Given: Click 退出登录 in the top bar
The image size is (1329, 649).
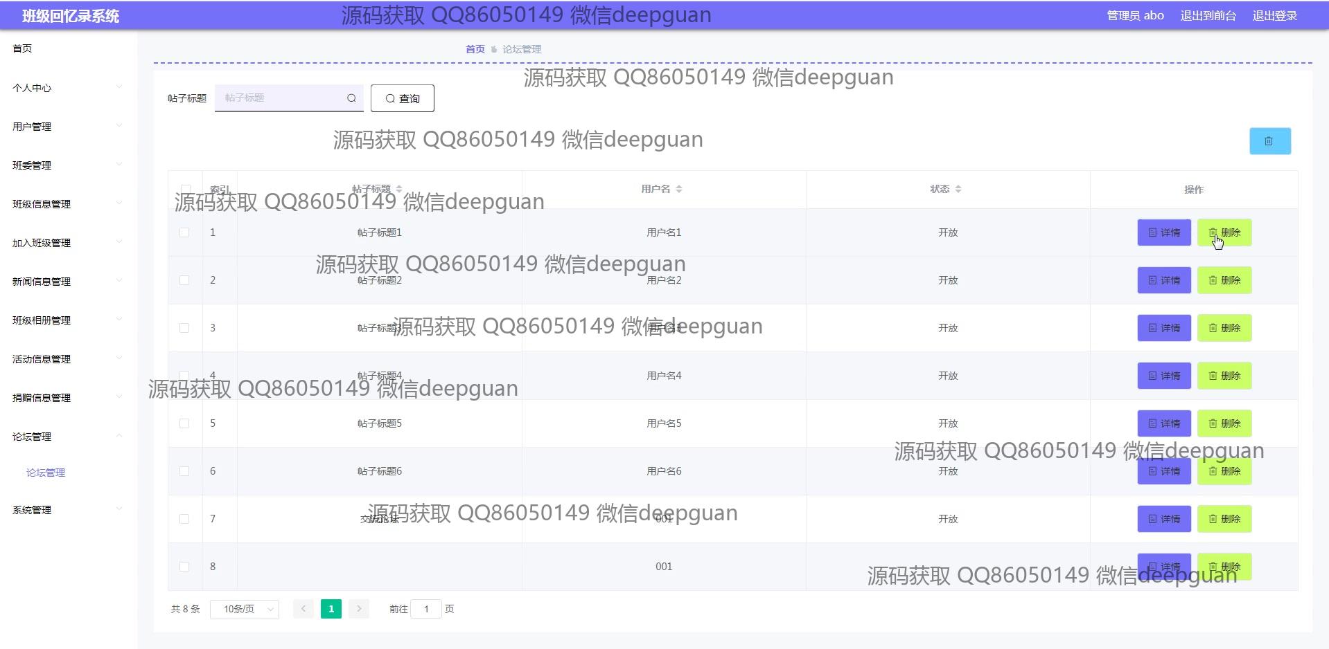Looking at the screenshot, I should 1274,15.
